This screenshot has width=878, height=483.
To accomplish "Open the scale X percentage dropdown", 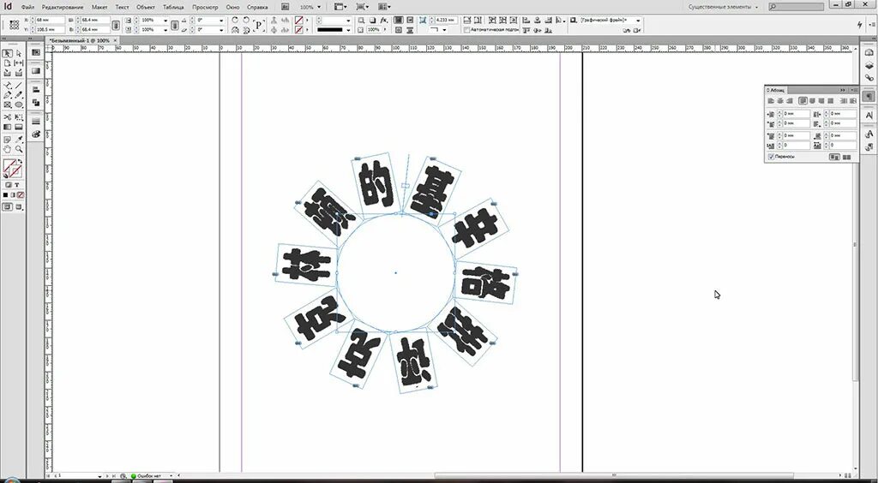I will (165, 21).
